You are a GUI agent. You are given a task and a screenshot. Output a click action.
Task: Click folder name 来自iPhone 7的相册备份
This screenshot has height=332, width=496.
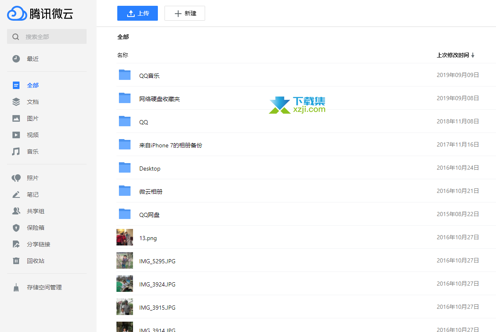(x=170, y=145)
